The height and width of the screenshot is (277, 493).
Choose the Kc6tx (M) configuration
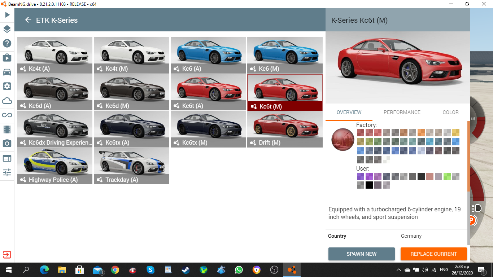click(208, 129)
